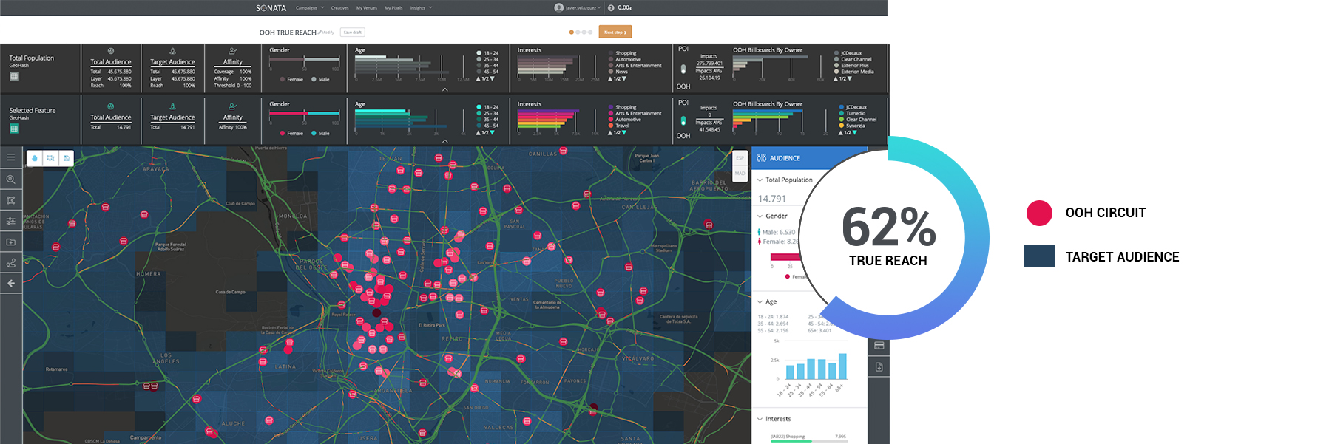Screen dimensions: 1332x444
Task: Open the hamburger menu in the map sidebar
Action: [x=11, y=157]
